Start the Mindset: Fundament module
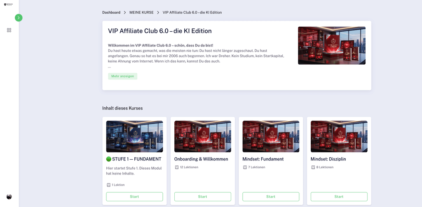422x207 pixels. click(271, 197)
